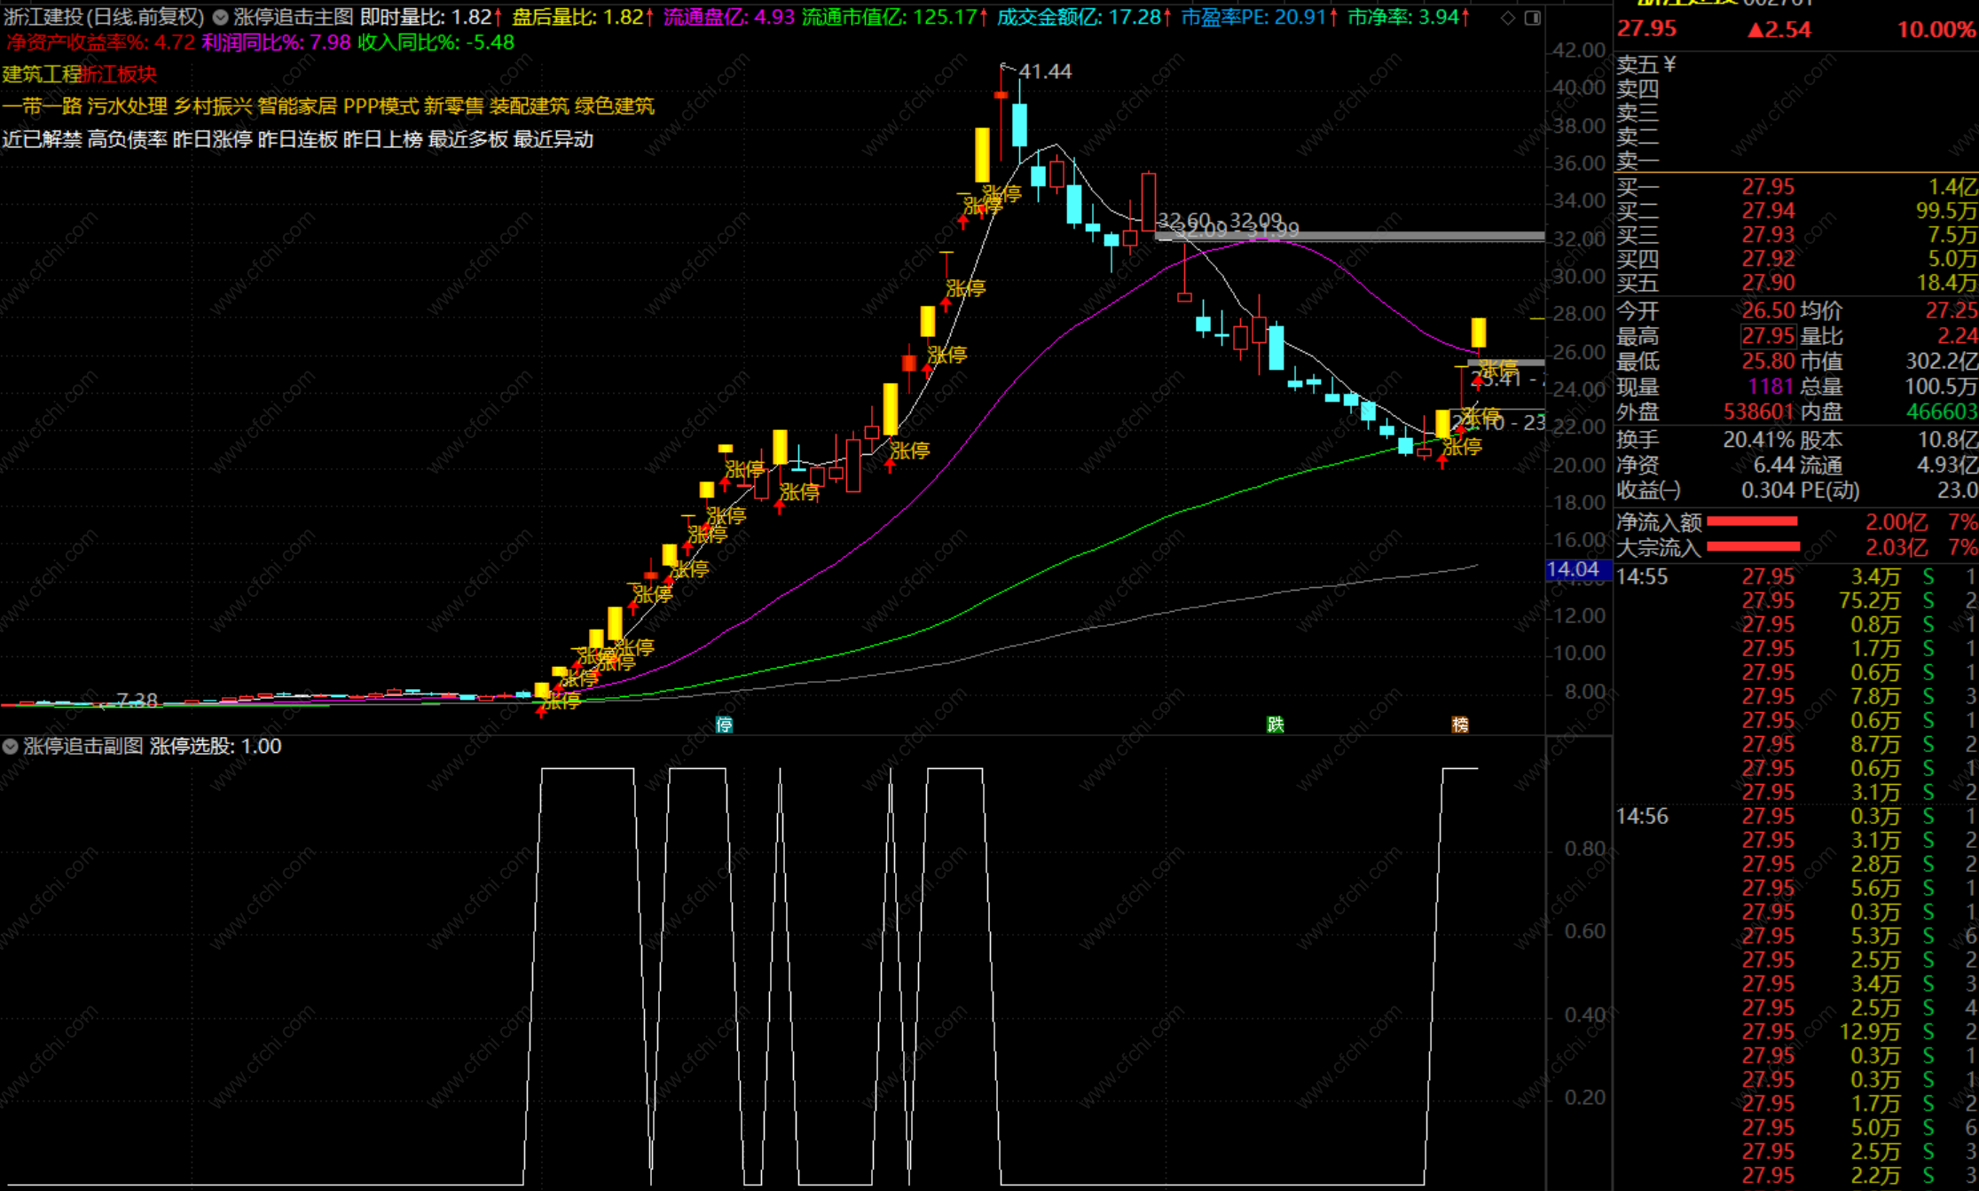Click the teal 停 event marker
Viewport: 1979px width, 1191px height.
[724, 725]
